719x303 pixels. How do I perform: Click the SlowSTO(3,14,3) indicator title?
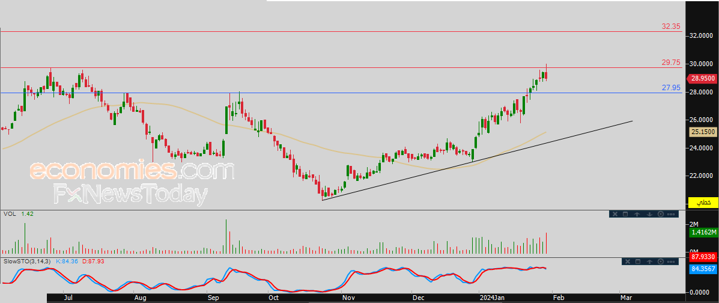coord(27,262)
